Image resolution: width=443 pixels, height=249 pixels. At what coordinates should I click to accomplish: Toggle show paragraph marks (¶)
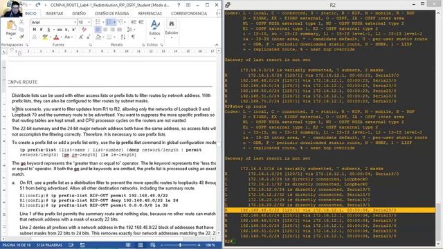click(x=133, y=37)
